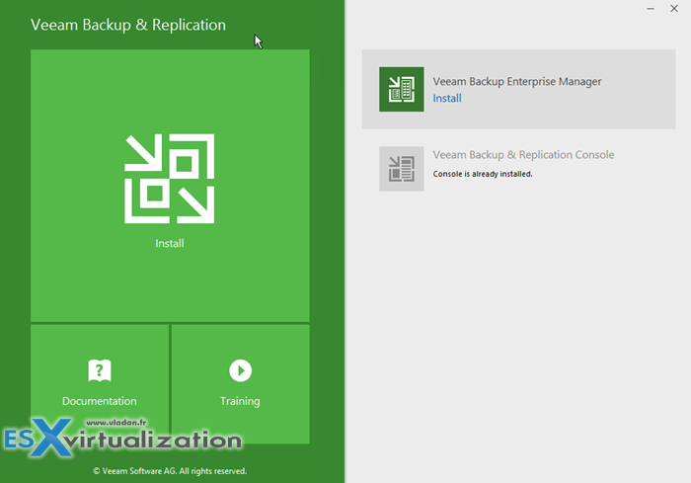
Task: Open the Documentation book icon
Action: [x=100, y=370]
